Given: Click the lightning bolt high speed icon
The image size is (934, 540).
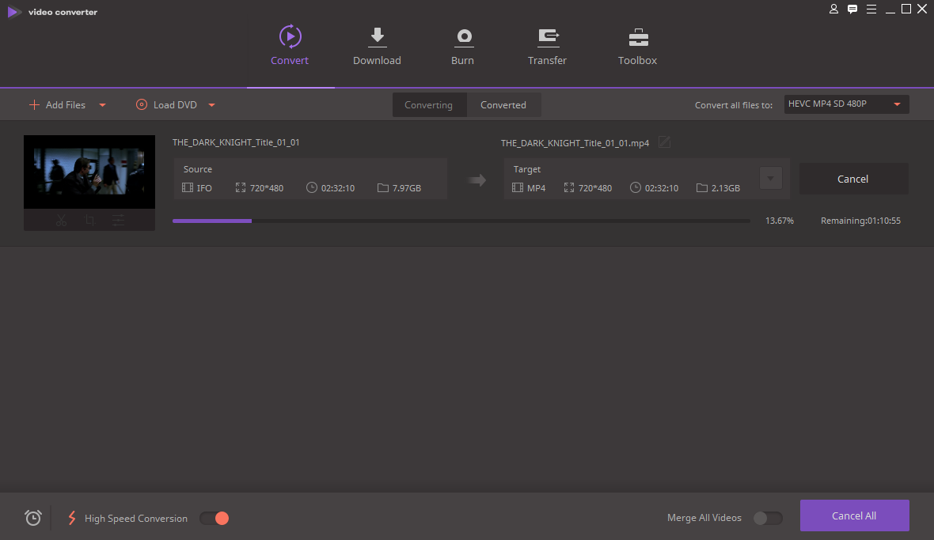Looking at the screenshot, I should tap(72, 518).
